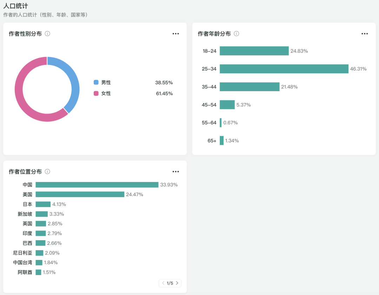Open more options menu for 作者位置分布
Screen dimensions: 379x295
[x=176, y=172]
